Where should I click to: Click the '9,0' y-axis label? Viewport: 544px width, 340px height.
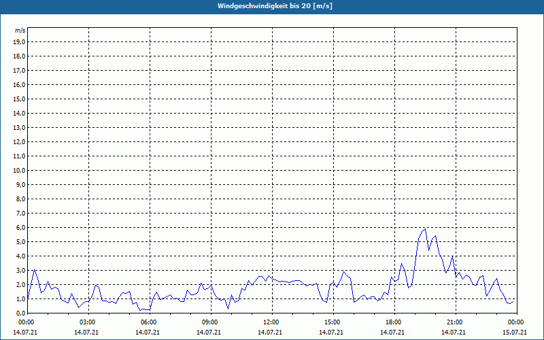tap(20, 184)
